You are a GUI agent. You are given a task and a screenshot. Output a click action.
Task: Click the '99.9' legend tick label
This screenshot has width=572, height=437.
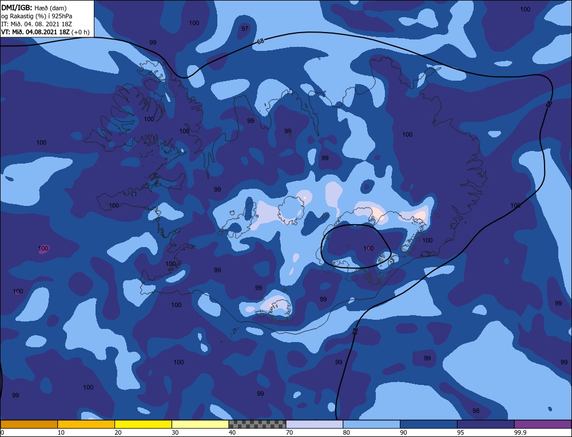pyautogui.click(x=519, y=432)
